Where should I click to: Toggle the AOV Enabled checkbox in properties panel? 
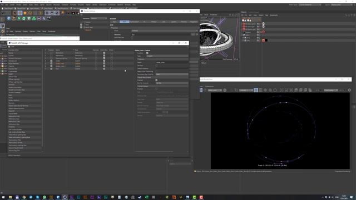coord(147,53)
